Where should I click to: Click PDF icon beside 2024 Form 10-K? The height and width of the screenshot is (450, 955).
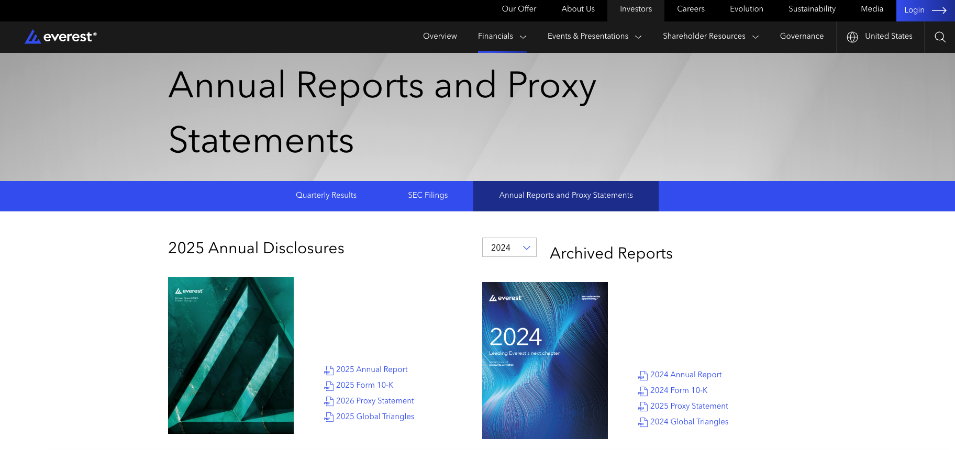643,391
